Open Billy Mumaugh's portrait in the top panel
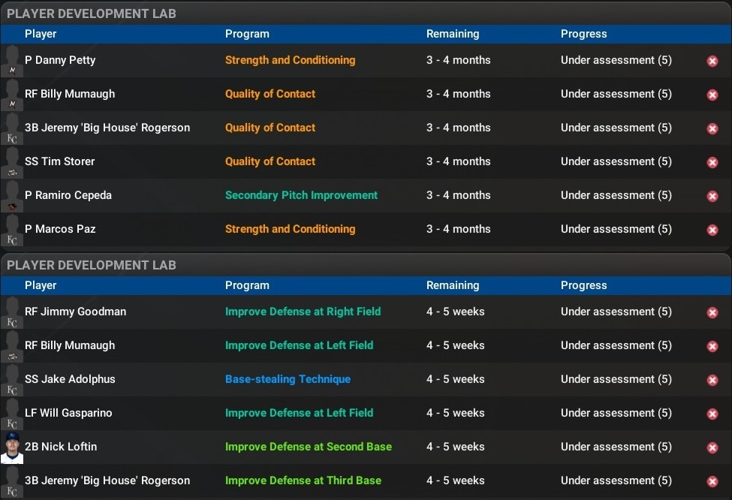Viewport: 732px width, 500px height. (12, 94)
